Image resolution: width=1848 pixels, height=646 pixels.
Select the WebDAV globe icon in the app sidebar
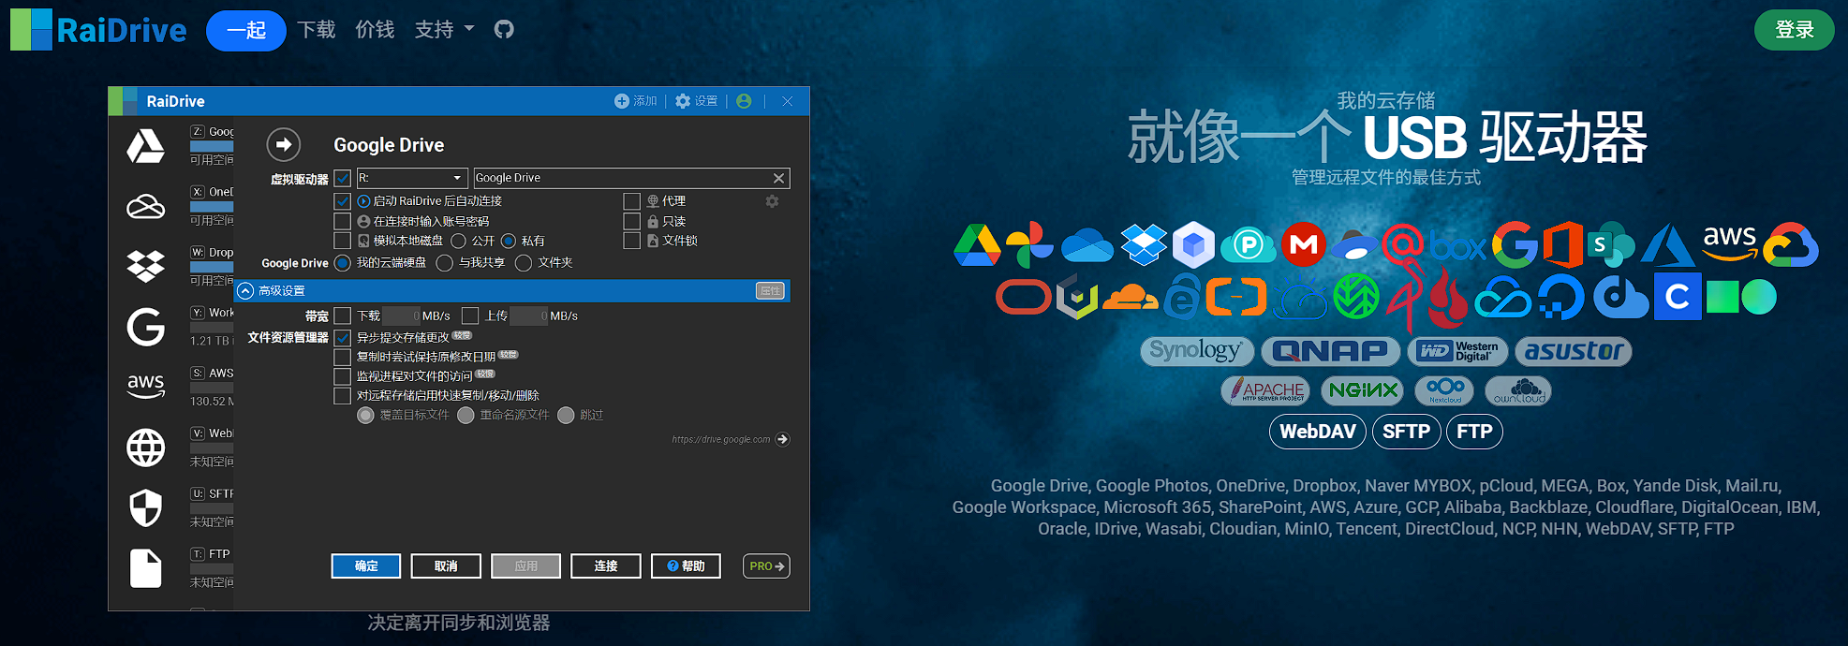tap(145, 448)
